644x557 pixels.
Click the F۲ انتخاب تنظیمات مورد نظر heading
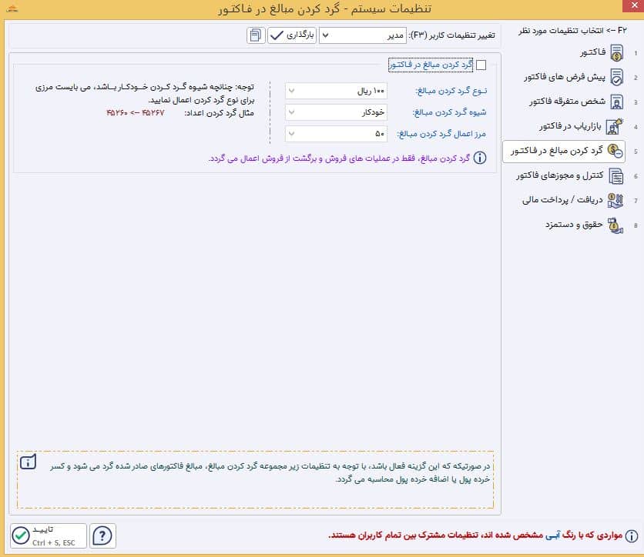[x=572, y=31]
